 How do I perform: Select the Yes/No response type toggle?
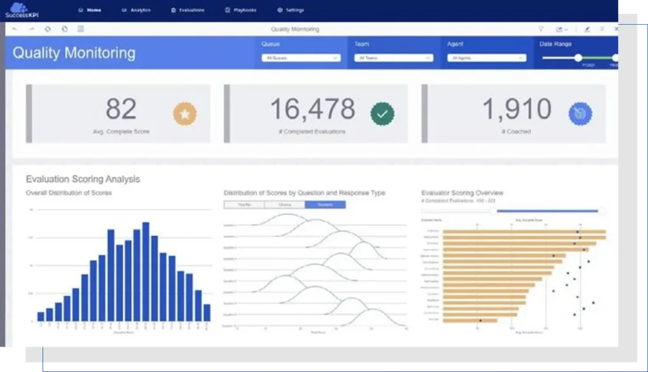(x=244, y=204)
